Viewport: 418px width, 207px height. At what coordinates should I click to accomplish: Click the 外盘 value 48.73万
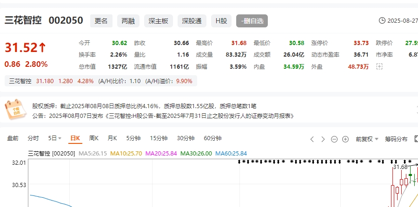(x=358, y=66)
